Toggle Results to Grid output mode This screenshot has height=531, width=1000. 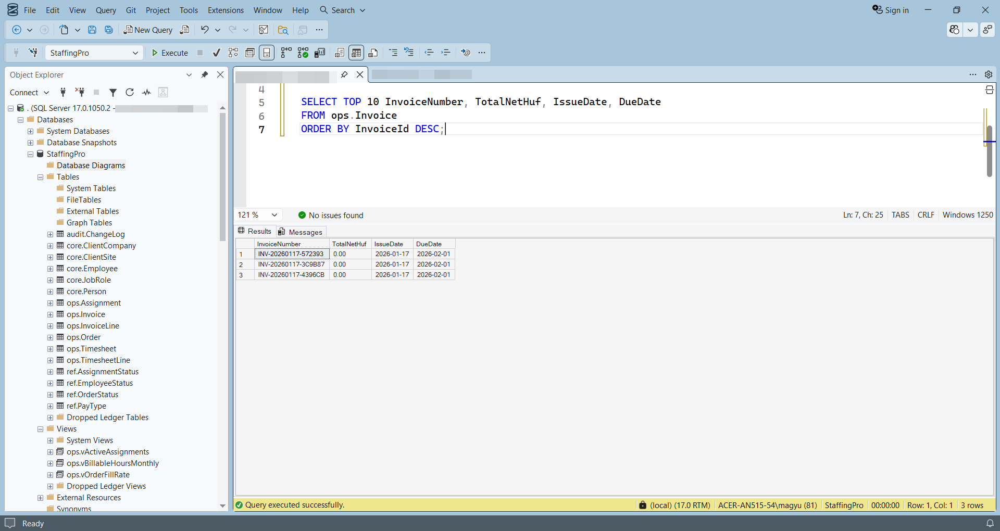(x=356, y=53)
